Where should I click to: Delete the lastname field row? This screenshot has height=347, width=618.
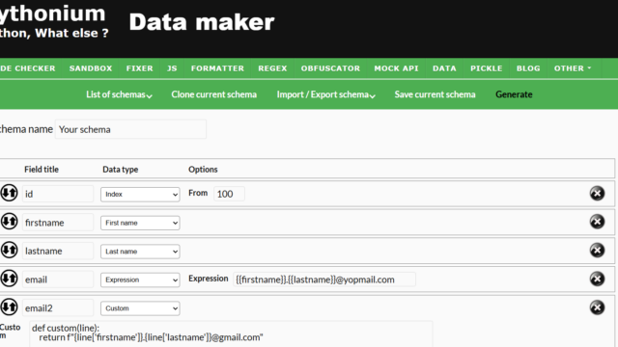point(597,251)
